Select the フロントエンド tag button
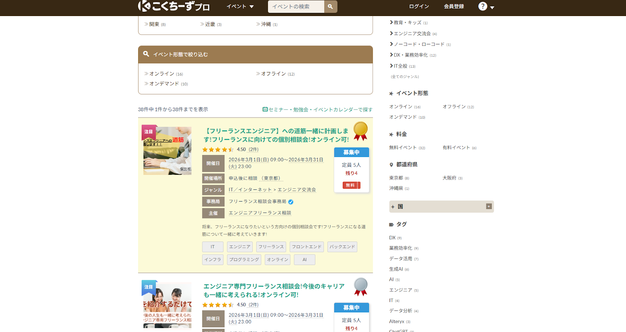This screenshot has height=332, width=626. [x=307, y=247]
